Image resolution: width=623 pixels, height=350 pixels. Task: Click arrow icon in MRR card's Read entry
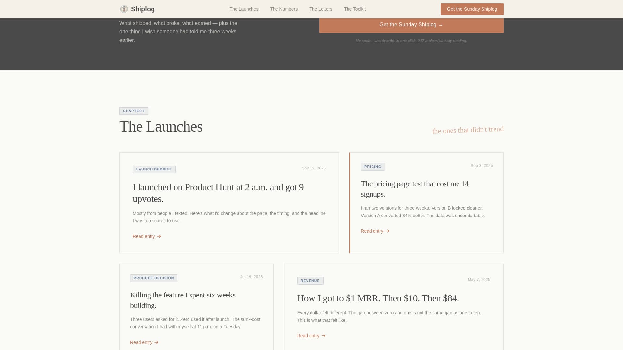tap(324, 336)
